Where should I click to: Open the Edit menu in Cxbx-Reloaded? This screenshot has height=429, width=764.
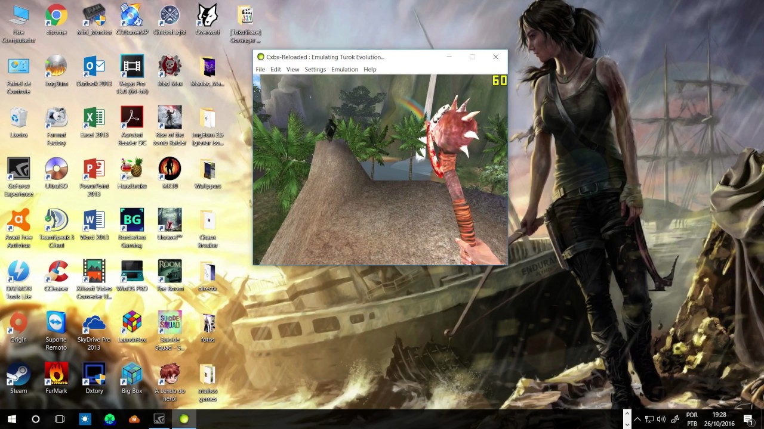coord(275,70)
